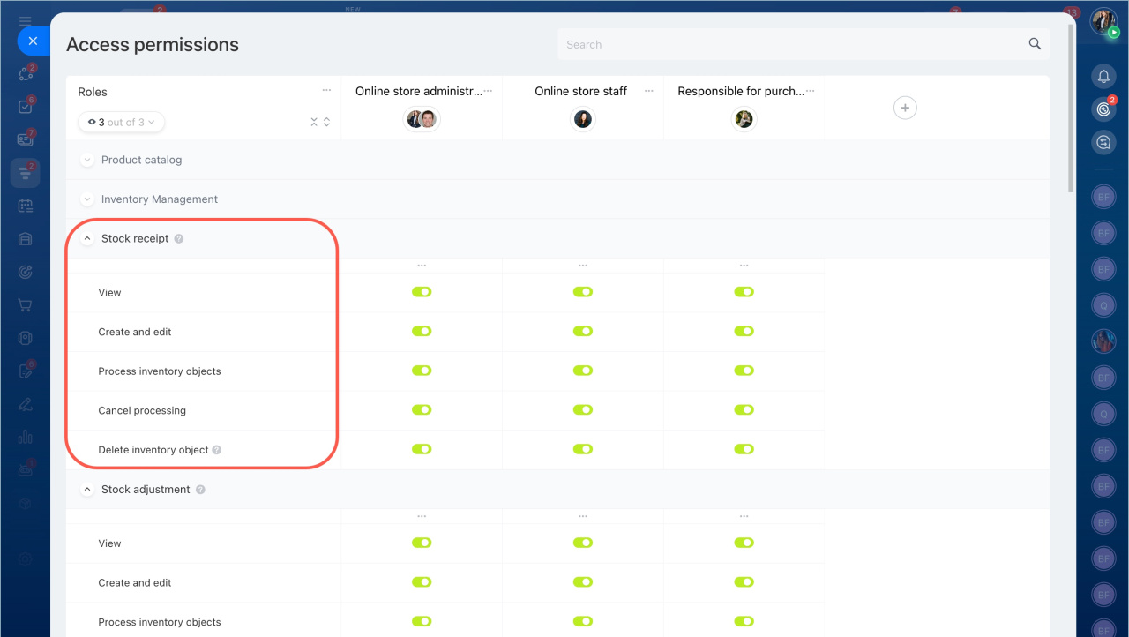Open the e-signature pen sidebar icon
This screenshot has width=1129, height=637.
pyautogui.click(x=25, y=404)
